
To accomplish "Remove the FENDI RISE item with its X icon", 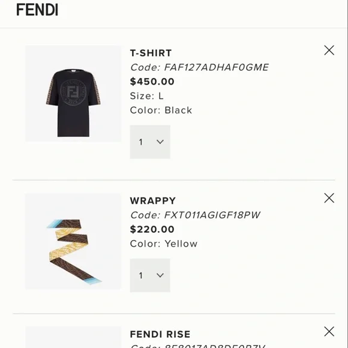I will (329, 332).
